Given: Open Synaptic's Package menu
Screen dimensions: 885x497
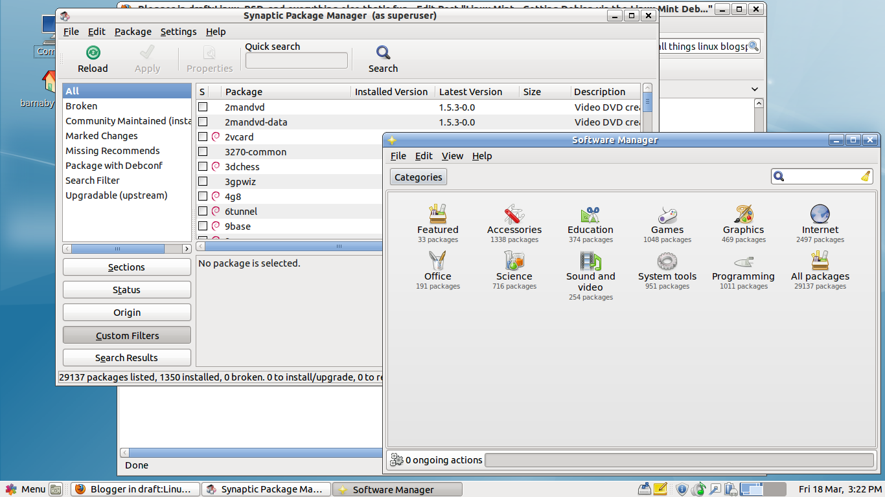Looking at the screenshot, I should (133, 32).
